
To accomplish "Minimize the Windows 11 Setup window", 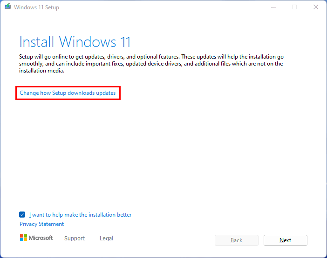I will pos(273,7).
